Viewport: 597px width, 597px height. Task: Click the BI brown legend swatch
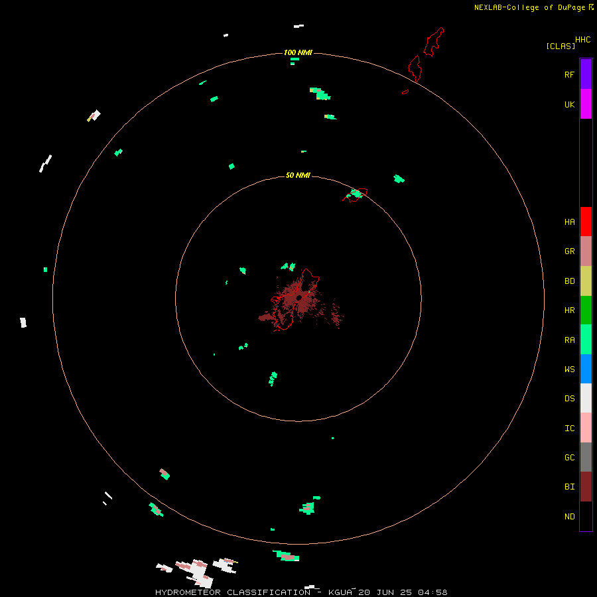click(x=586, y=486)
